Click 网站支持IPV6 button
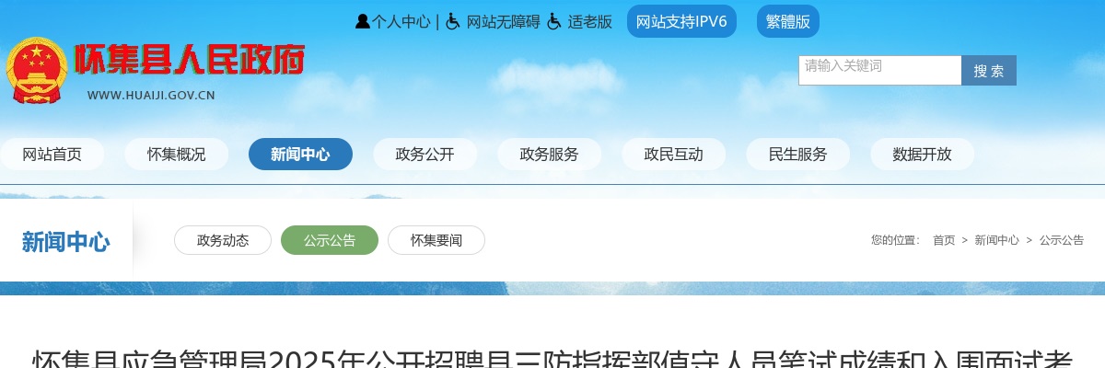The height and width of the screenshot is (368, 1105). pos(681,21)
